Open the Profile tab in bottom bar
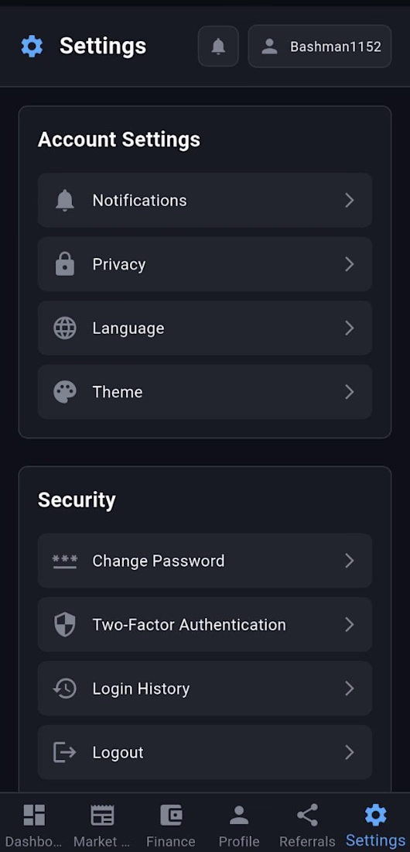410x852 pixels. pyautogui.click(x=239, y=826)
